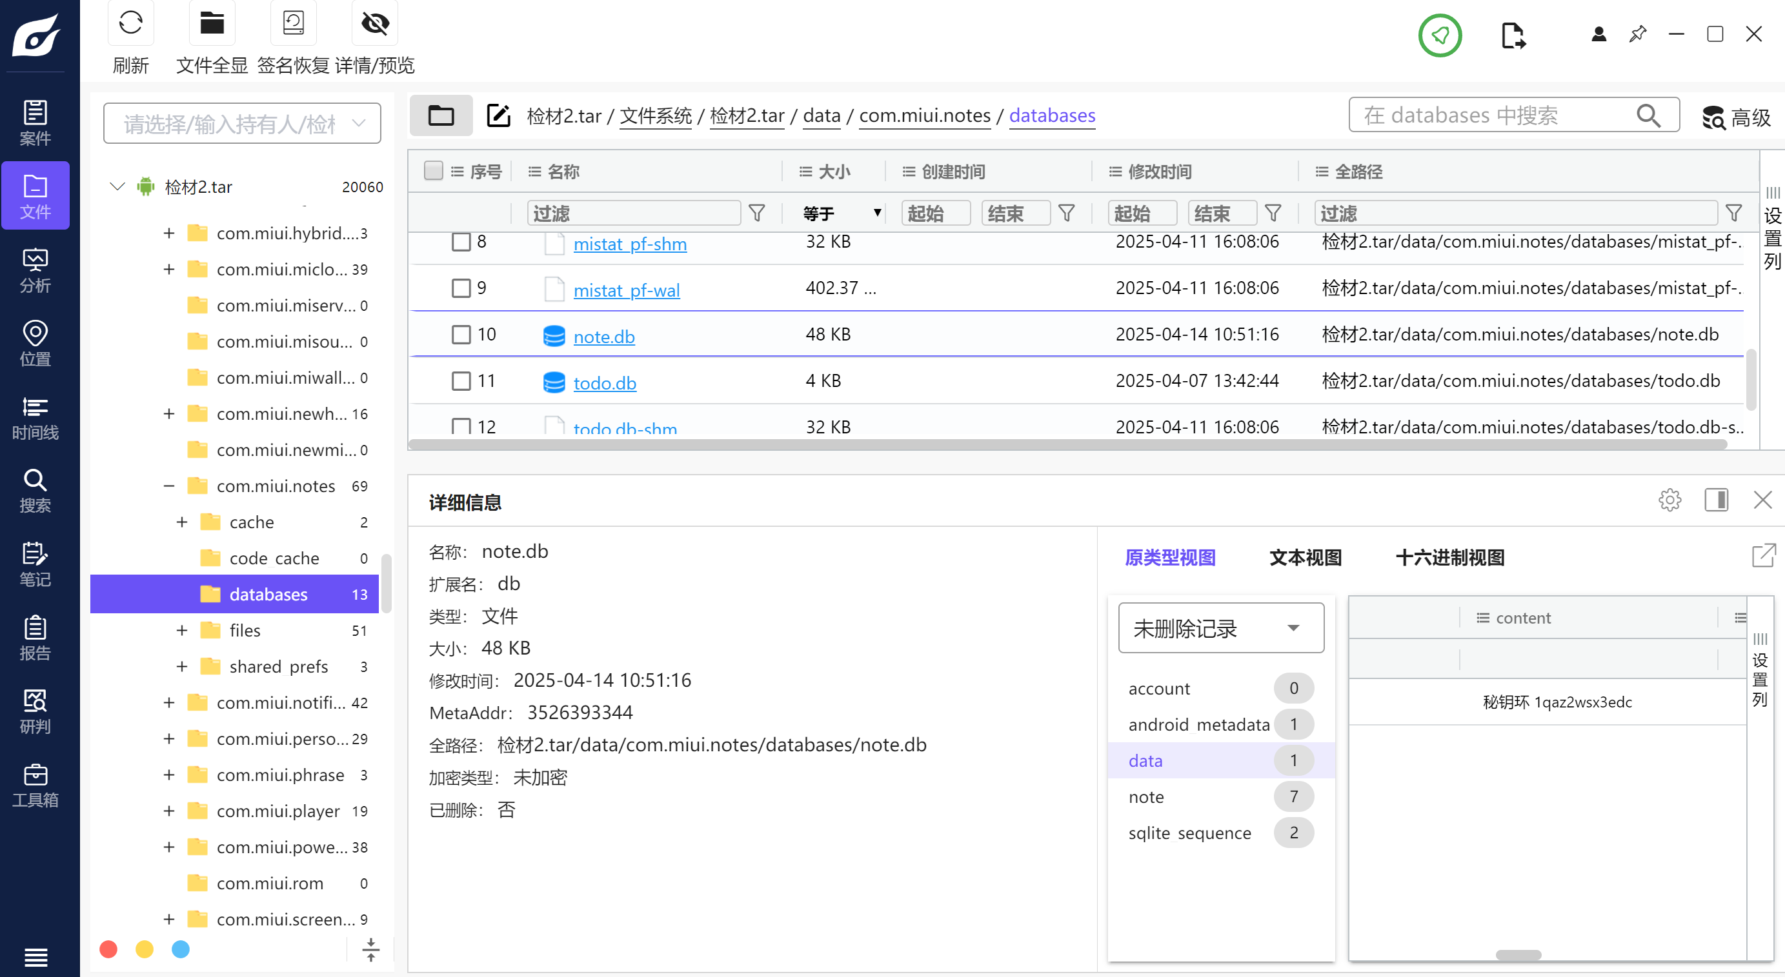Collapse the 检材2.tar root tree node
1785x977 pixels.
(117, 186)
